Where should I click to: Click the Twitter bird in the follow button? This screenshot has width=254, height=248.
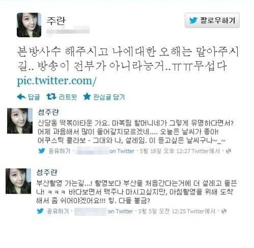[193, 20]
